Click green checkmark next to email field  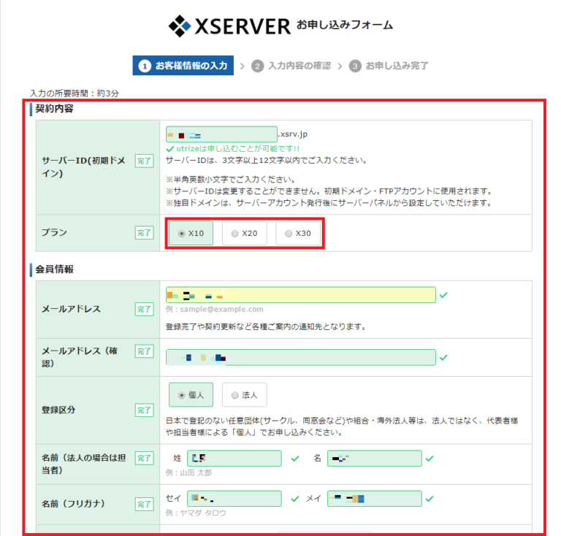tap(443, 295)
